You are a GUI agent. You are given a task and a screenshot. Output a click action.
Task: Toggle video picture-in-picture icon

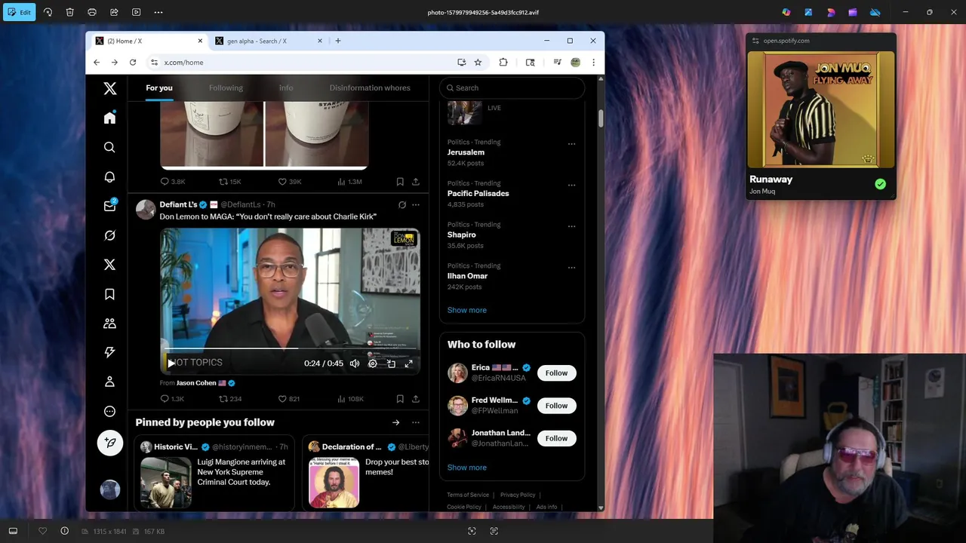(391, 364)
